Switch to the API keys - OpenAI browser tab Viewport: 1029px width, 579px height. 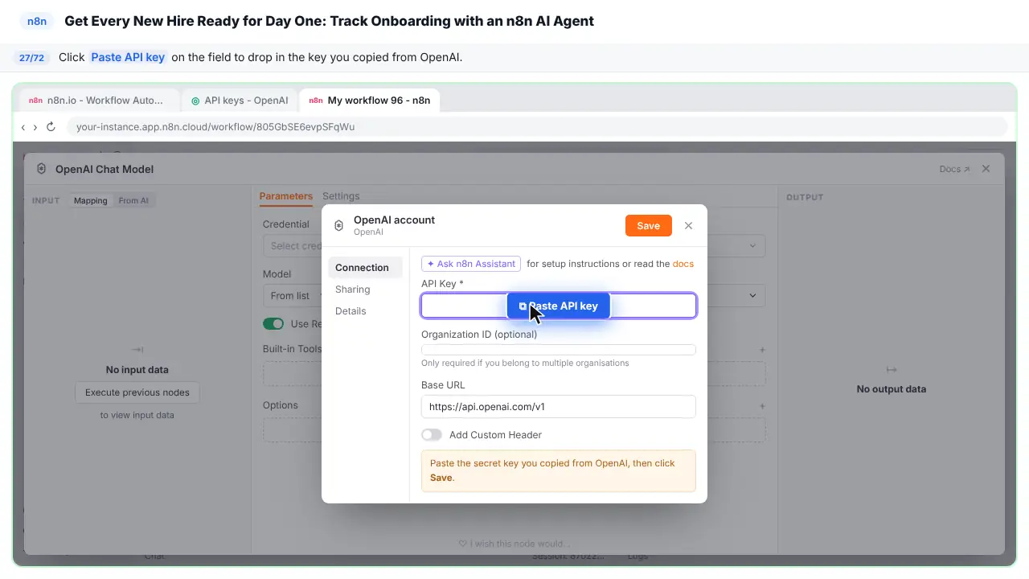coord(240,101)
